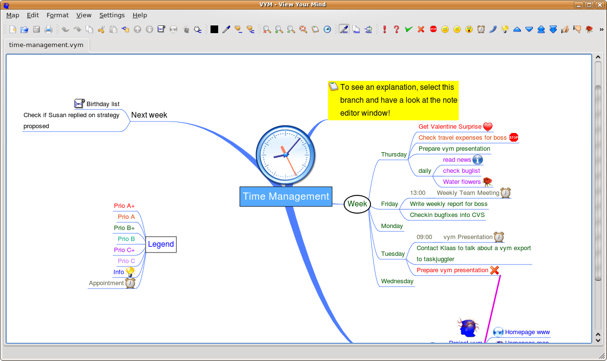Open the Format menu

click(58, 15)
